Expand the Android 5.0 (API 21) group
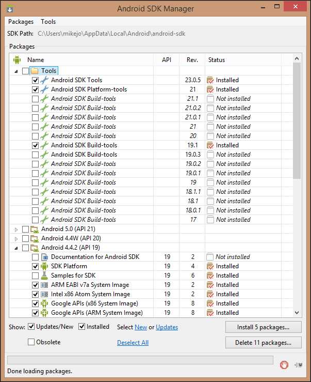Image resolution: width=311 pixels, height=382 pixels. (17, 230)
